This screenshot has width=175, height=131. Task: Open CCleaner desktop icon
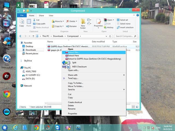(7, 43)
